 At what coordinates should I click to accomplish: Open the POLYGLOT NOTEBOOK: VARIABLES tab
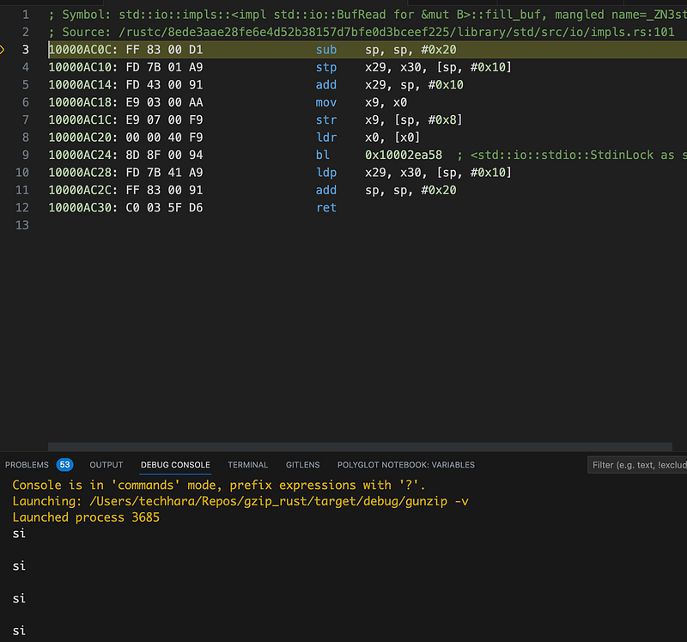point(405,465)
